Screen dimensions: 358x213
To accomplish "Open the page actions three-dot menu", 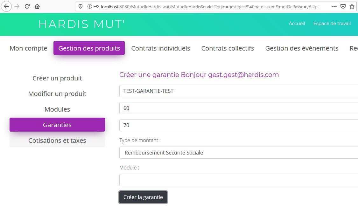I will [x=334, y=6].
